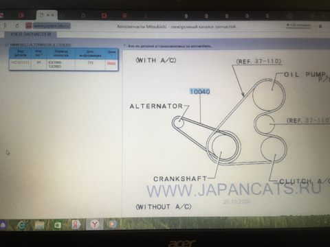330x247 pixels.
Task: Open the media player taskbar icon
Action: click(x=112, y=224)
